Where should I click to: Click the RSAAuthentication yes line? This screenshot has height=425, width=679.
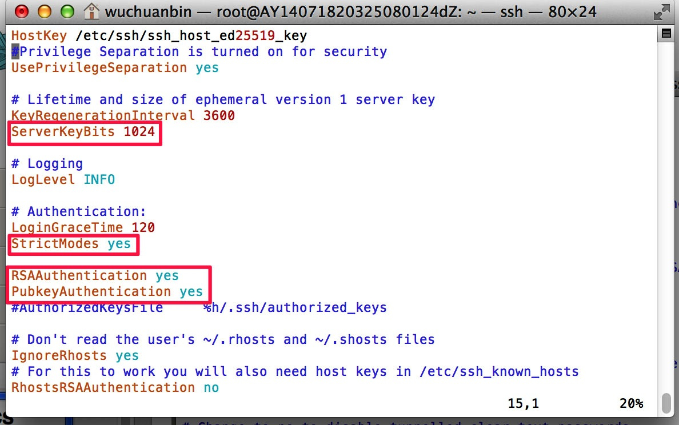tap(95, 276)
